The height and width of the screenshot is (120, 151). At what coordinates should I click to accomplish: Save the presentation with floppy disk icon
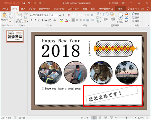point(24,3)
